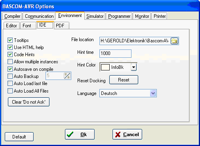Viewport: 200px width, 146px height.
Task: Open the Hint Color dropdown arrow
Action: (133, 67)
